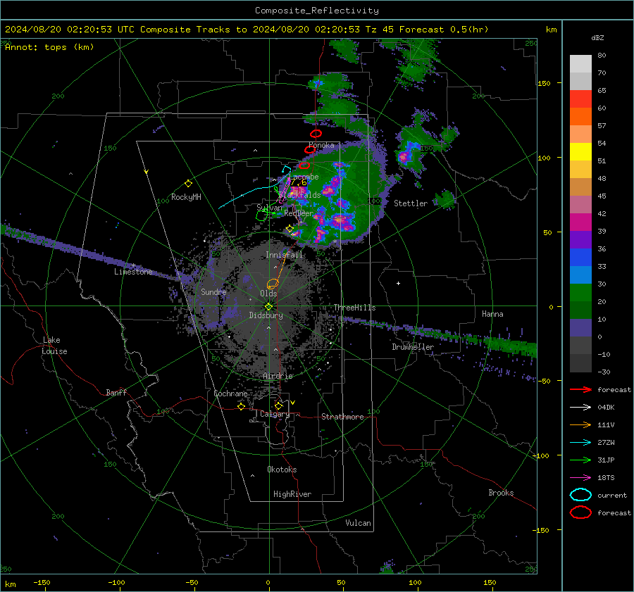Click the UTC Composite Tracks timestamp header
Image resolution: width=634 pixels, height=592 pixels.
click(247, 30)
